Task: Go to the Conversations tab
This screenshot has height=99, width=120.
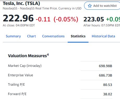Action: (x=53, y=36)
